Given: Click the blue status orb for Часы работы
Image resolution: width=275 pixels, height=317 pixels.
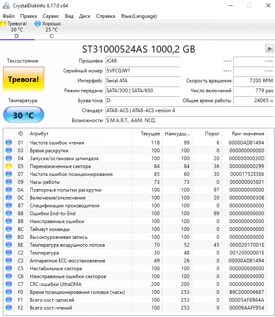Looking at the screenshot, I should [x=9, y=182].
